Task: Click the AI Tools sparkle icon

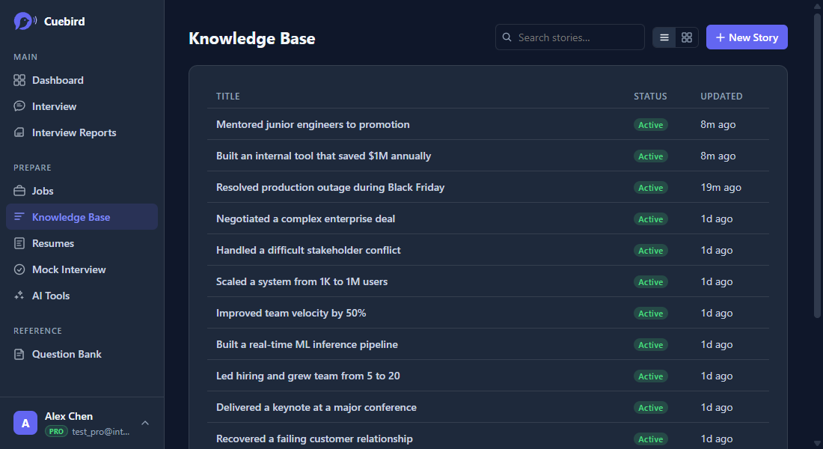Action: 19,296
